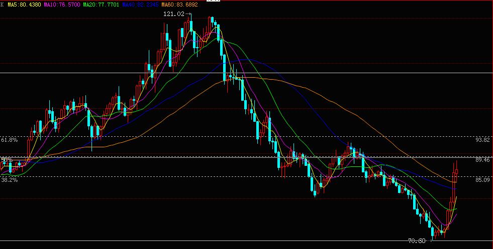Click the 70.60 low price marker
Screen dimensions: 493x249
pyautogui.click(x=417, y=241)
